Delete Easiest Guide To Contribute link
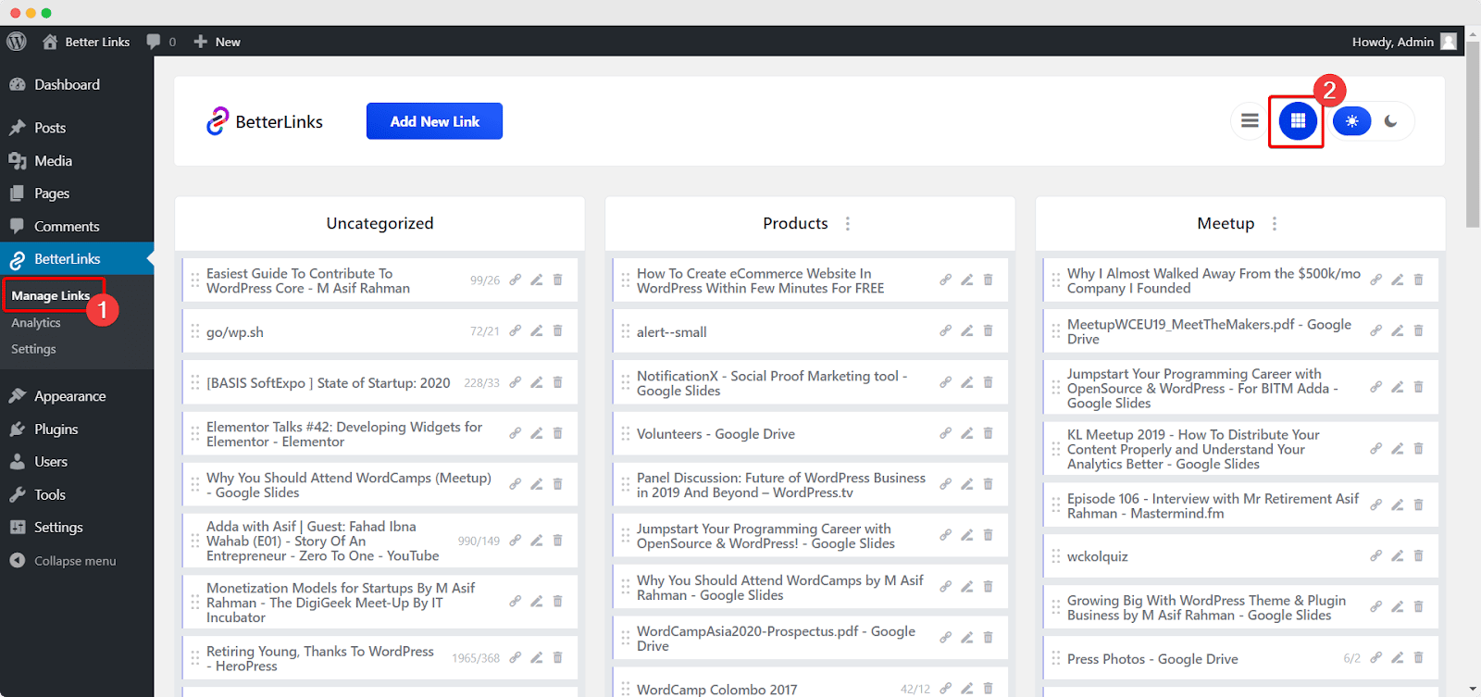 click(557, 280)
